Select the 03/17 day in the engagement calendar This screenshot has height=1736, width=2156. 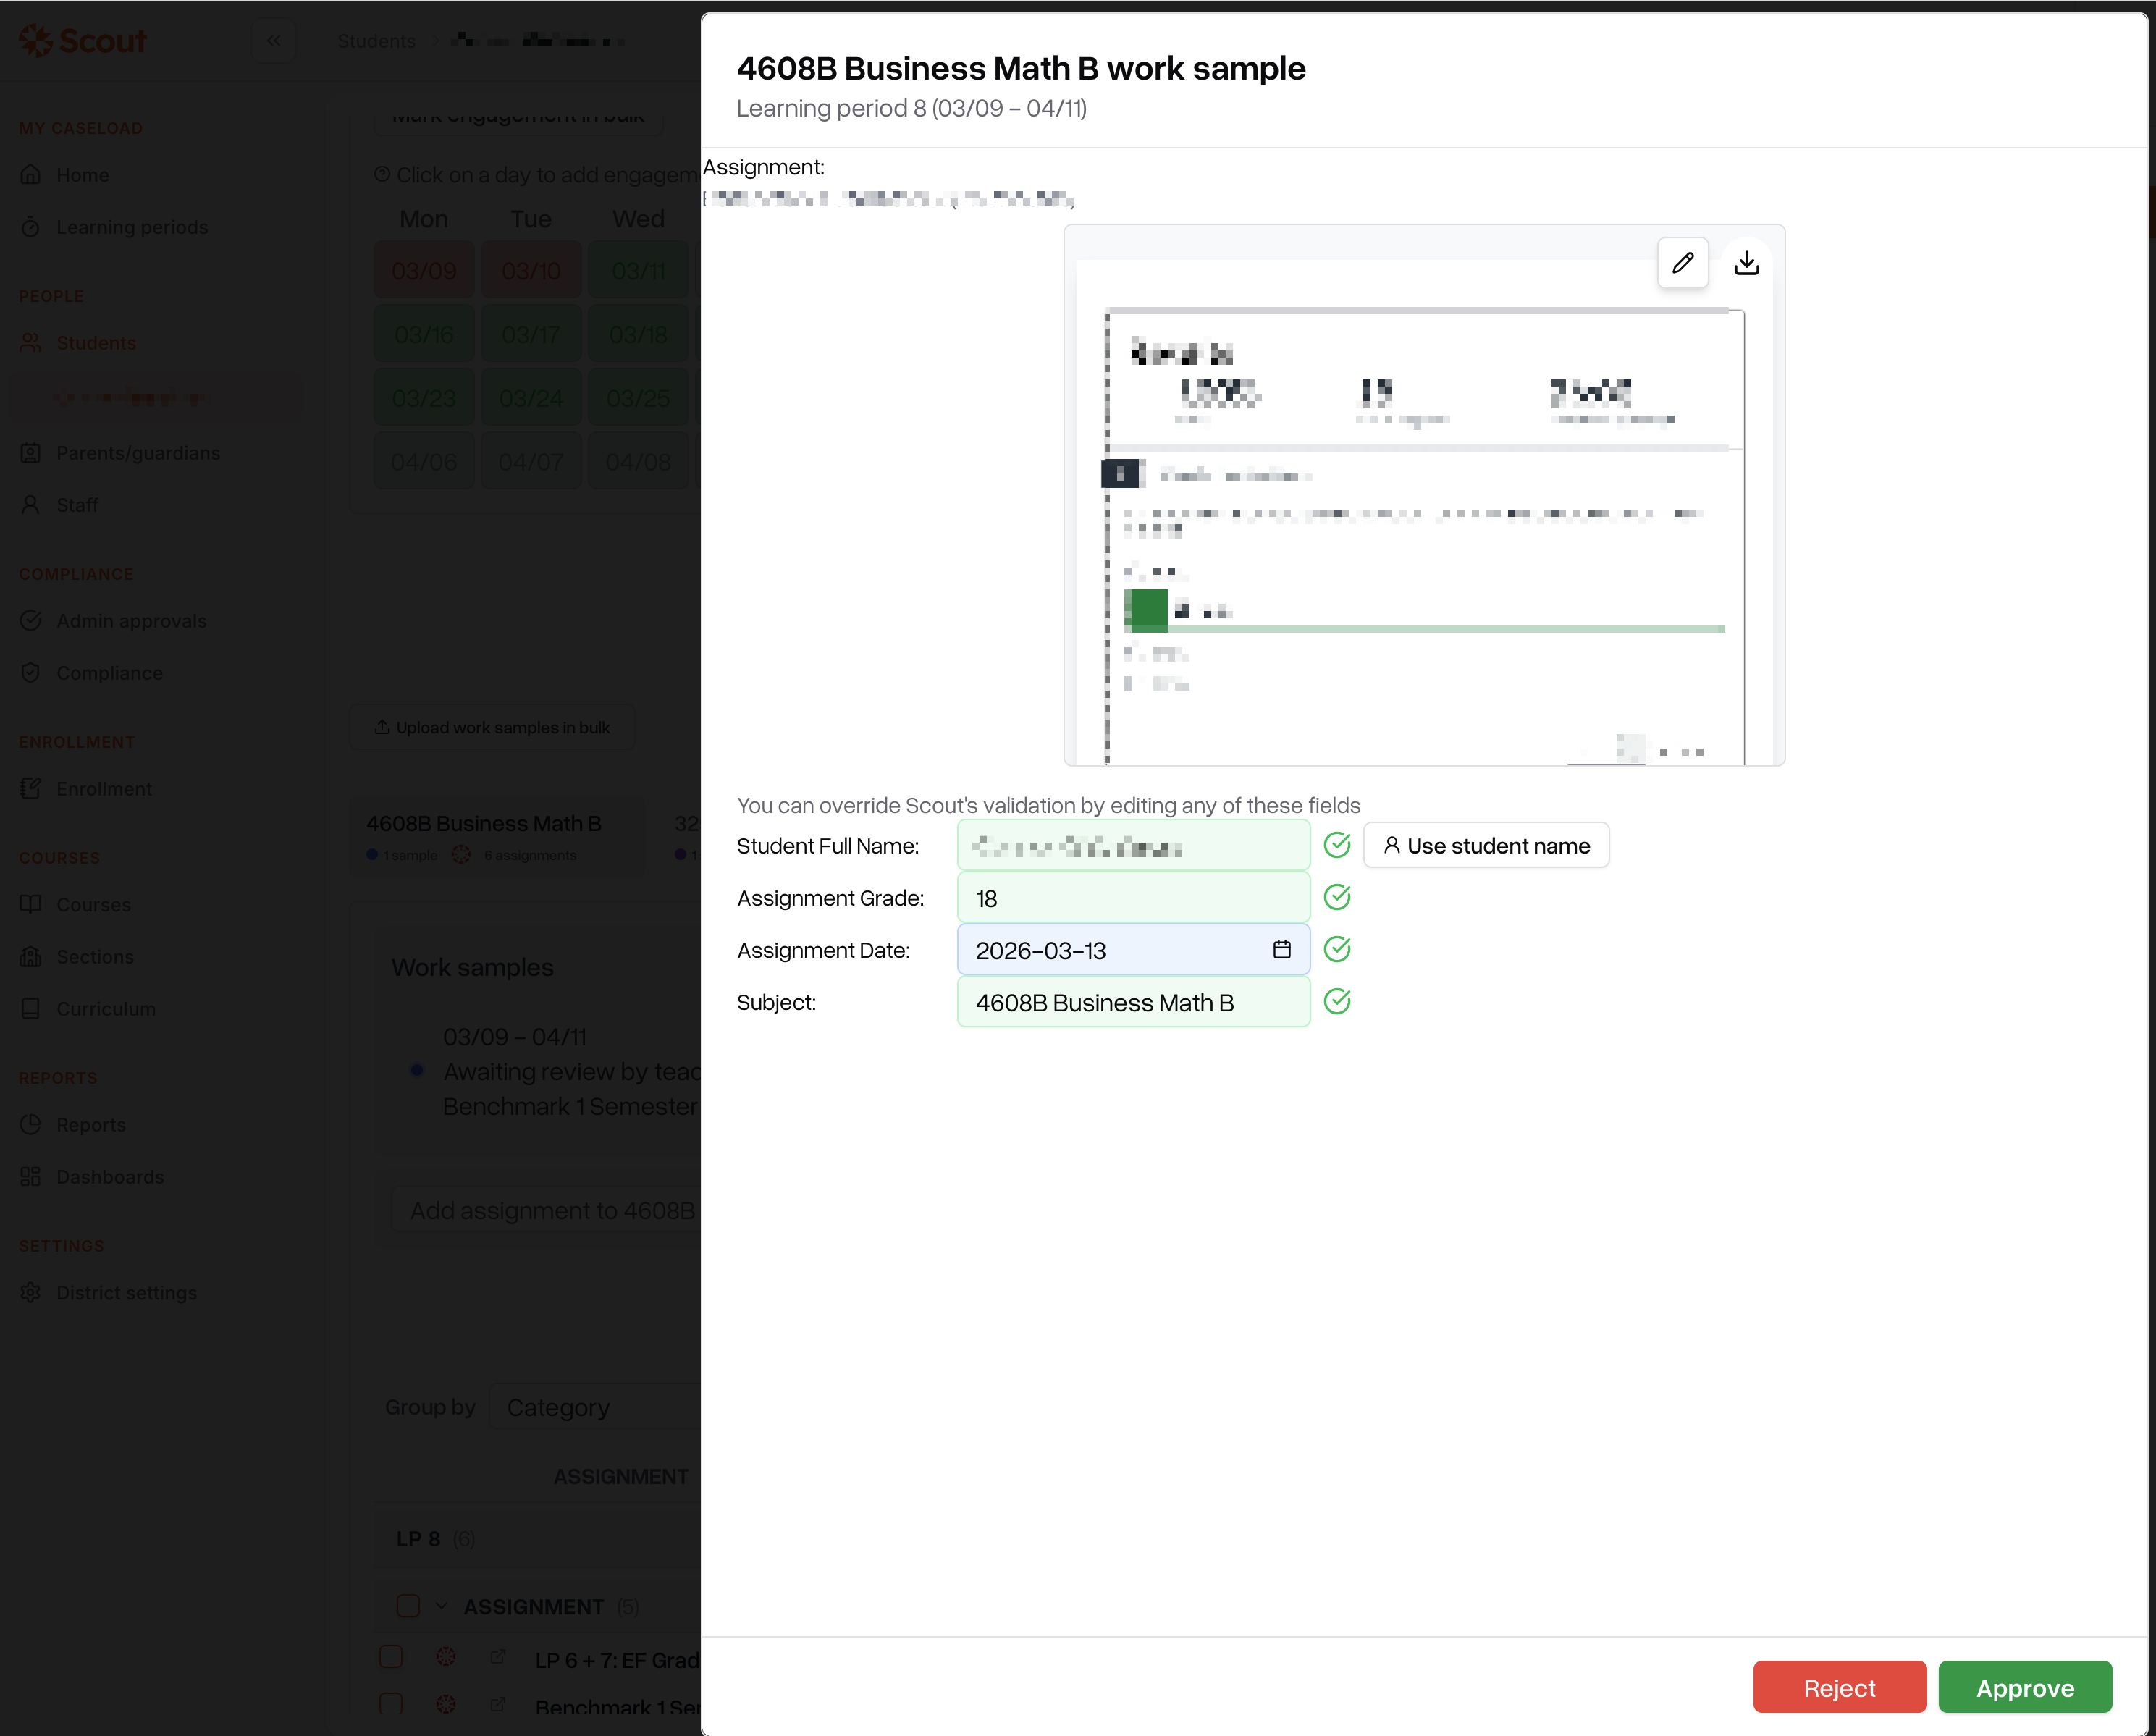pyautogui.click(x=531, y=334)
